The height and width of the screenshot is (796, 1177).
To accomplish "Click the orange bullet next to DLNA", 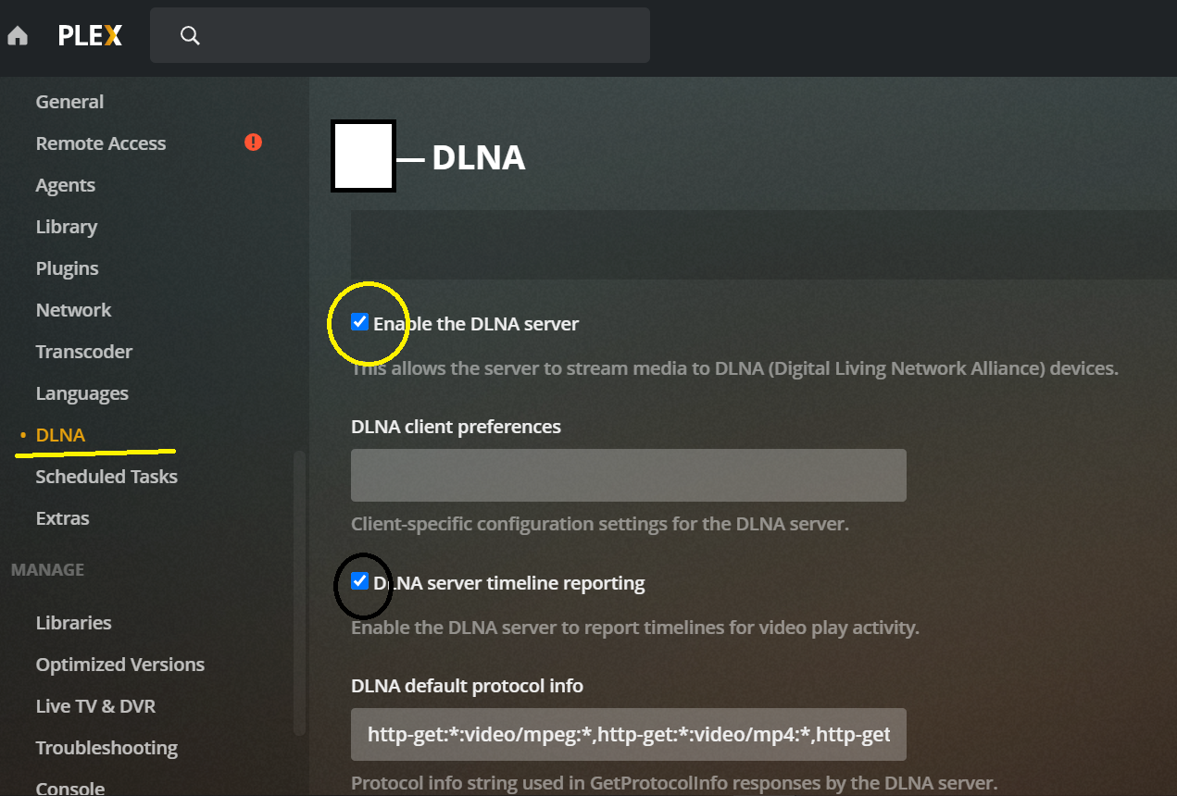I will [23, 435].
